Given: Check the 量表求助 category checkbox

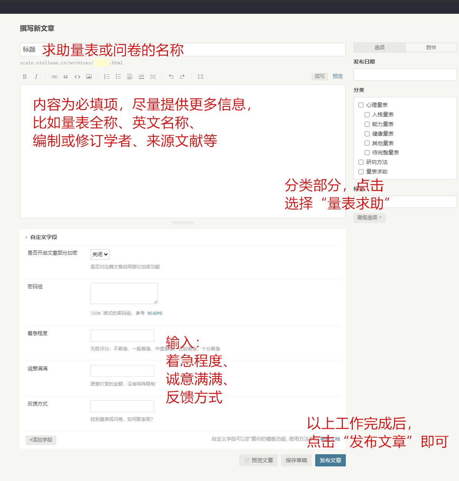Looking at the screenshot, I should click(361, 172).
